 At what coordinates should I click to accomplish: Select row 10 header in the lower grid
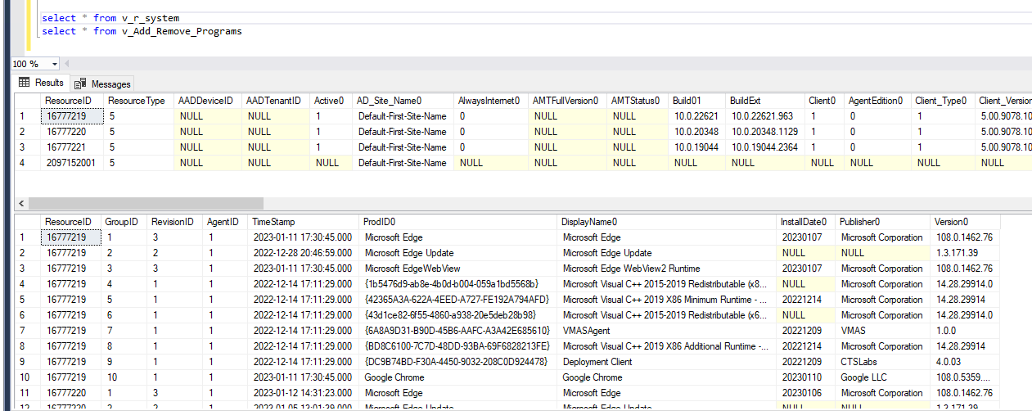28,377
